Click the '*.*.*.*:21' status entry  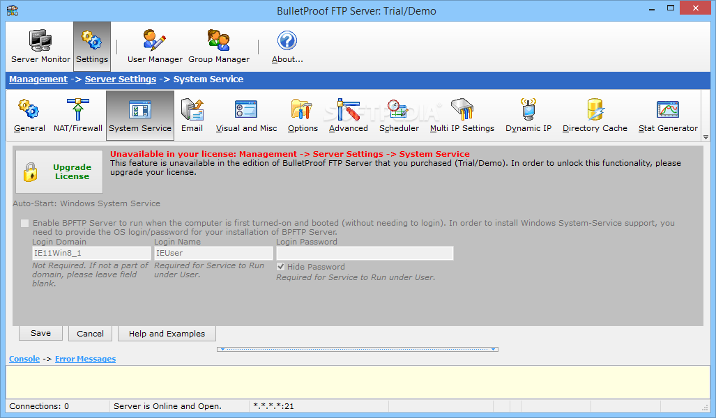tap(273, 405)
